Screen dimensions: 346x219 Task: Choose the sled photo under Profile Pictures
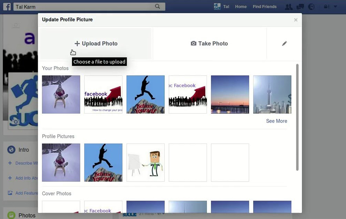(x=61, y=163)
